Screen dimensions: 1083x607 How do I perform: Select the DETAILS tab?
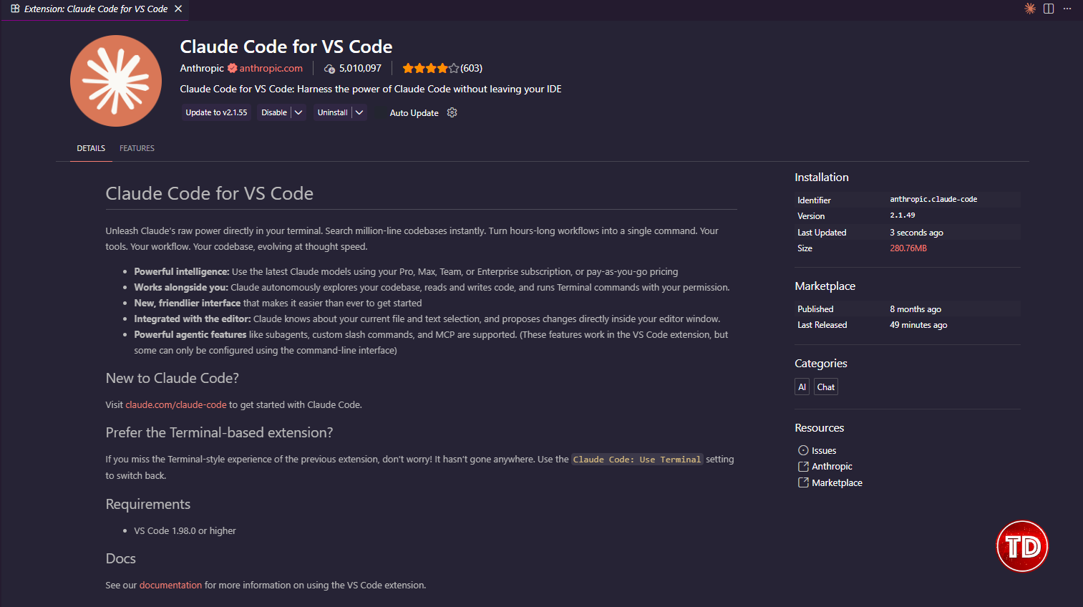click(x=90, y=148)
